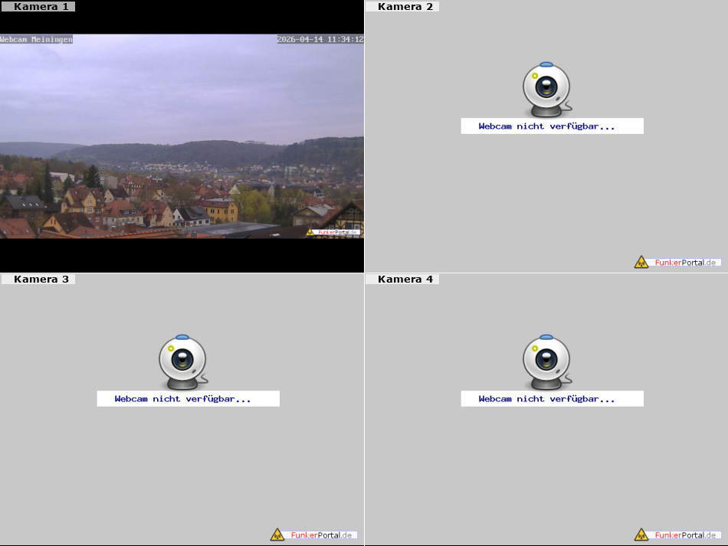
Task: Select the Kamera 4 label
Action: click(405, 280)
